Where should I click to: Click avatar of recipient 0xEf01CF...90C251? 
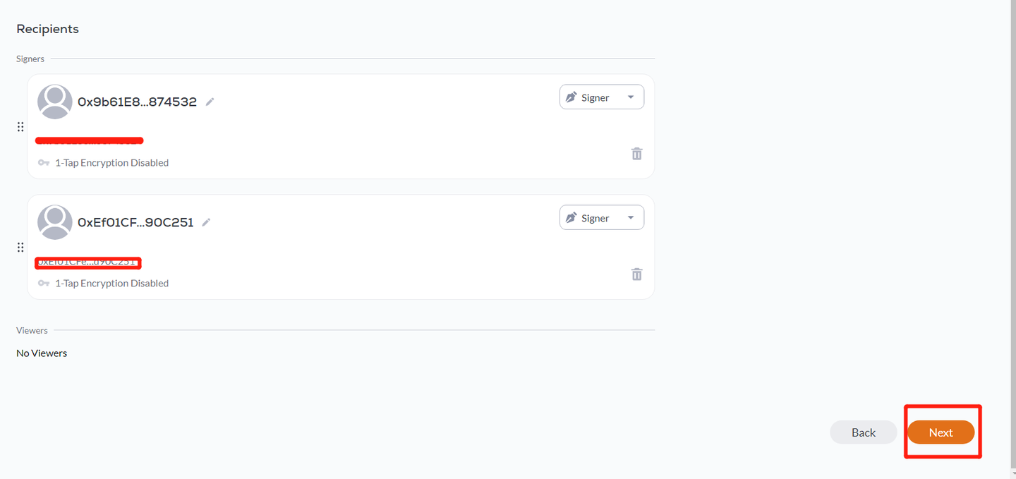54,222
